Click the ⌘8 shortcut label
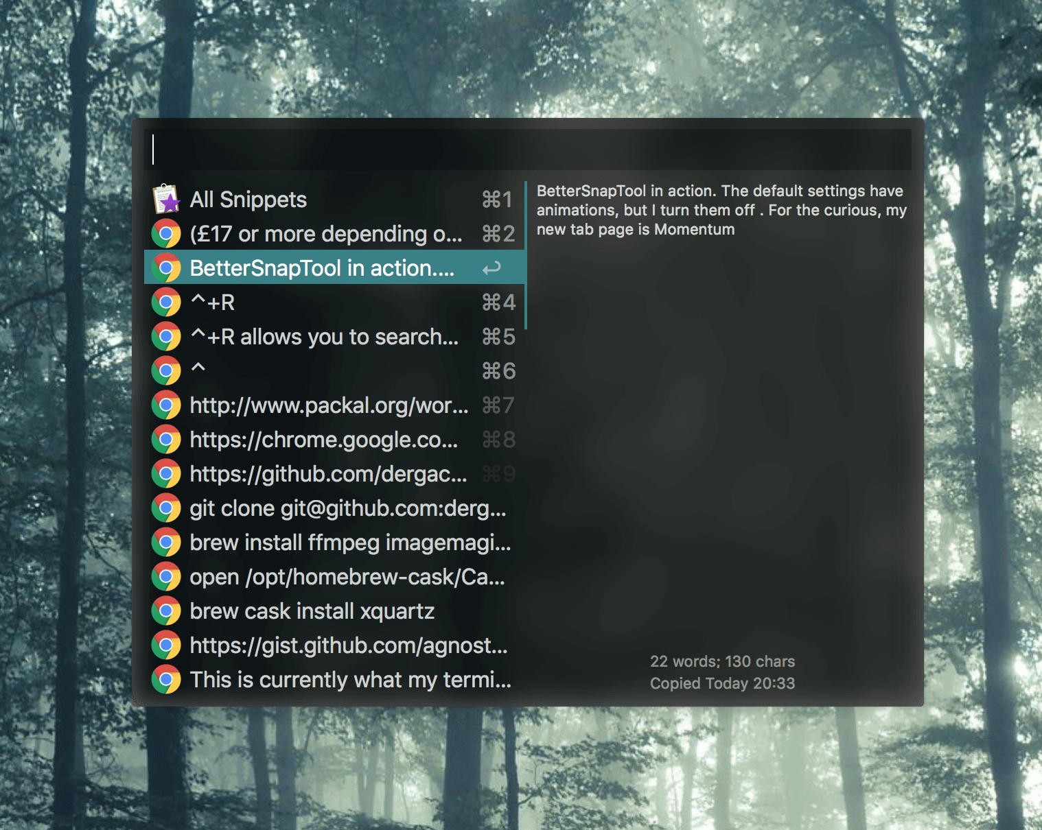 point(498,440)
